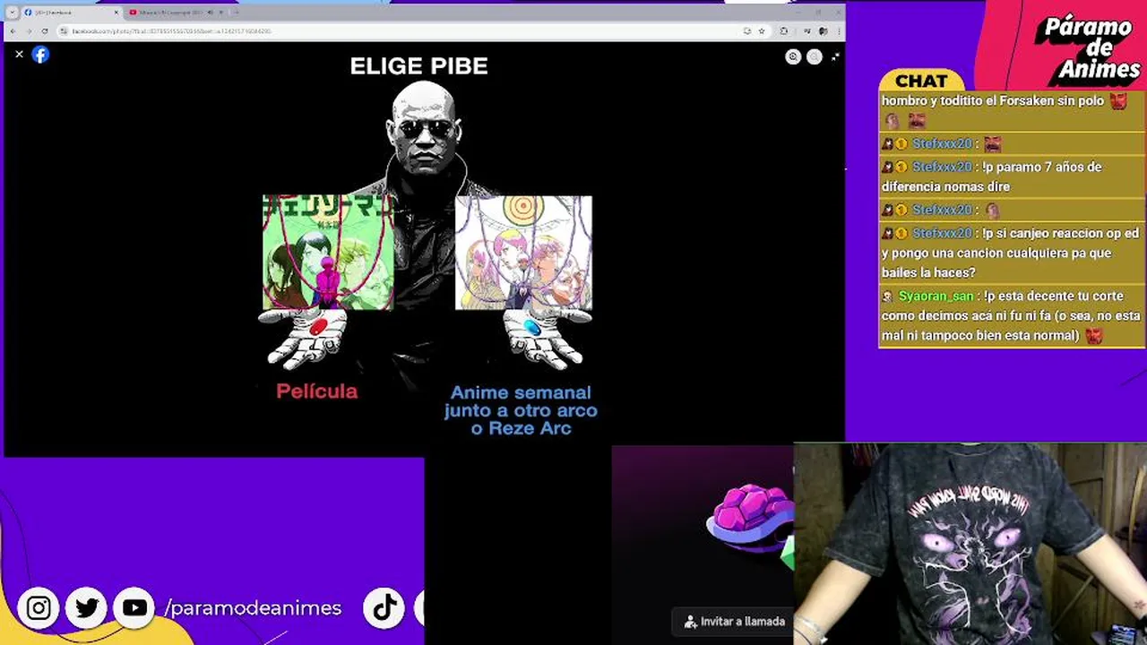The image size is (1147, 645).
Task: Click the TikTok icon in the overlay
Action: [x=384, y=608]
